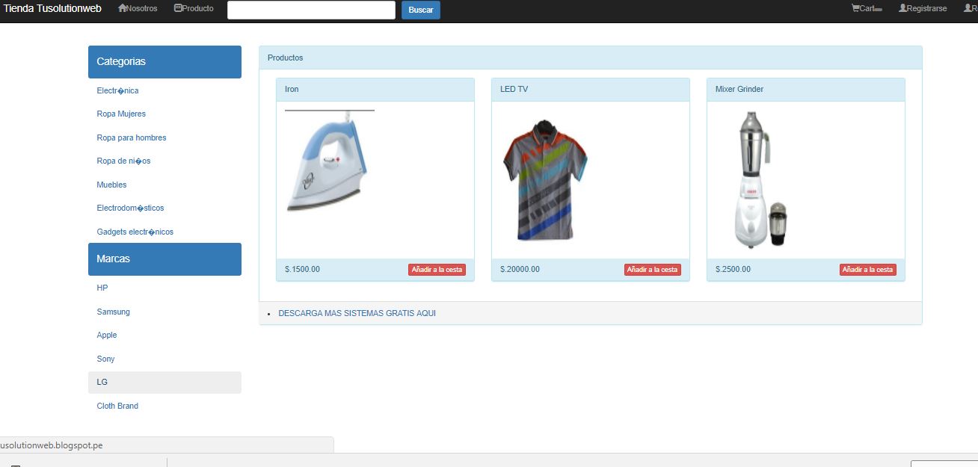Select Ropa Mujeres in Categorias
The height and width of the screenshot is (467, 978).
click(x=121, y=114)
